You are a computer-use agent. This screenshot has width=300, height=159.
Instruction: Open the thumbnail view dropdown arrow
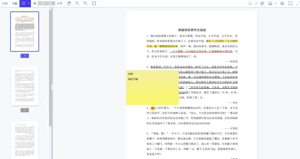tap(29, 3)
